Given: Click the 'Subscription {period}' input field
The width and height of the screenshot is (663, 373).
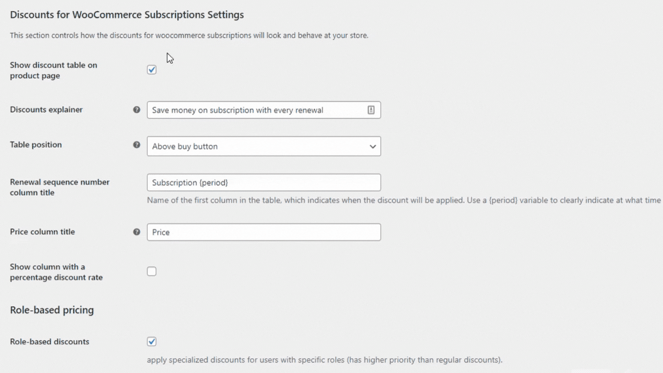Looking at the screenshot, I should (x=264, y=182).
